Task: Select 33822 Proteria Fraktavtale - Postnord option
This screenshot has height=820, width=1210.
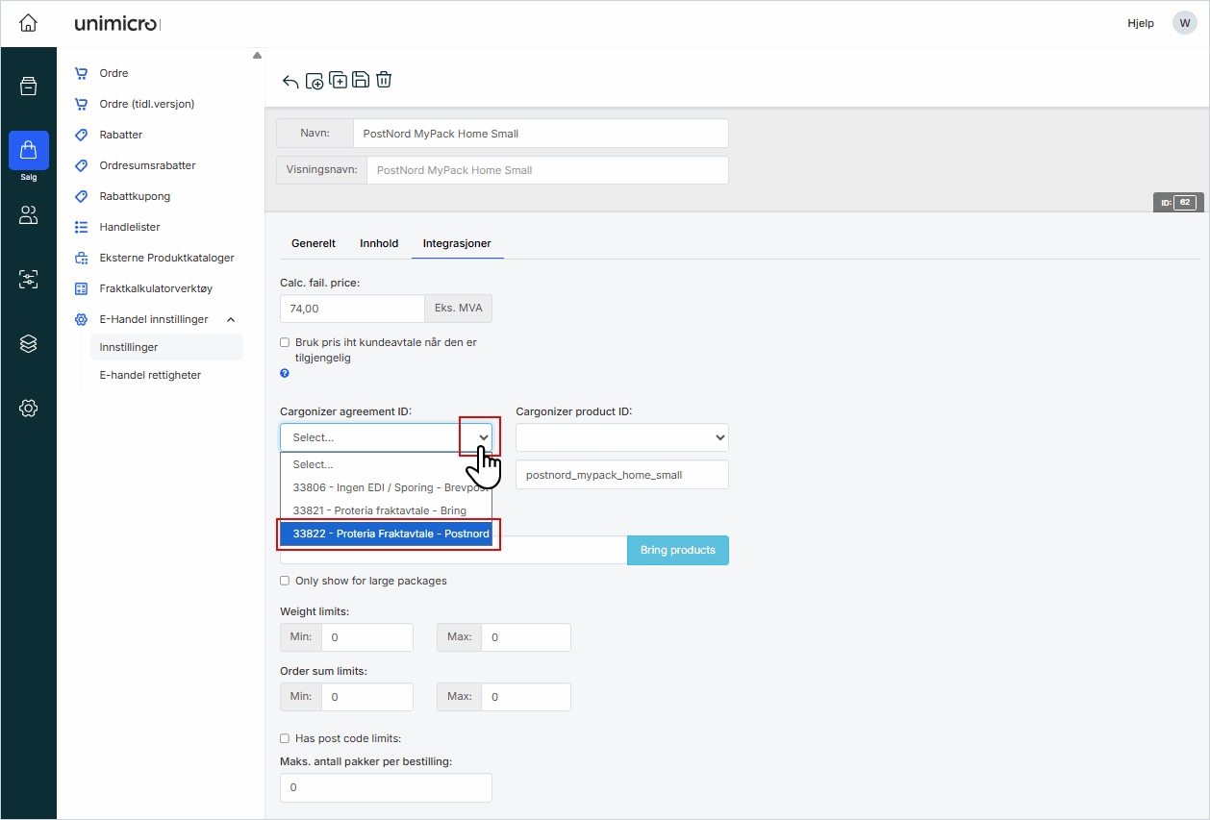Action: (386, 534)
